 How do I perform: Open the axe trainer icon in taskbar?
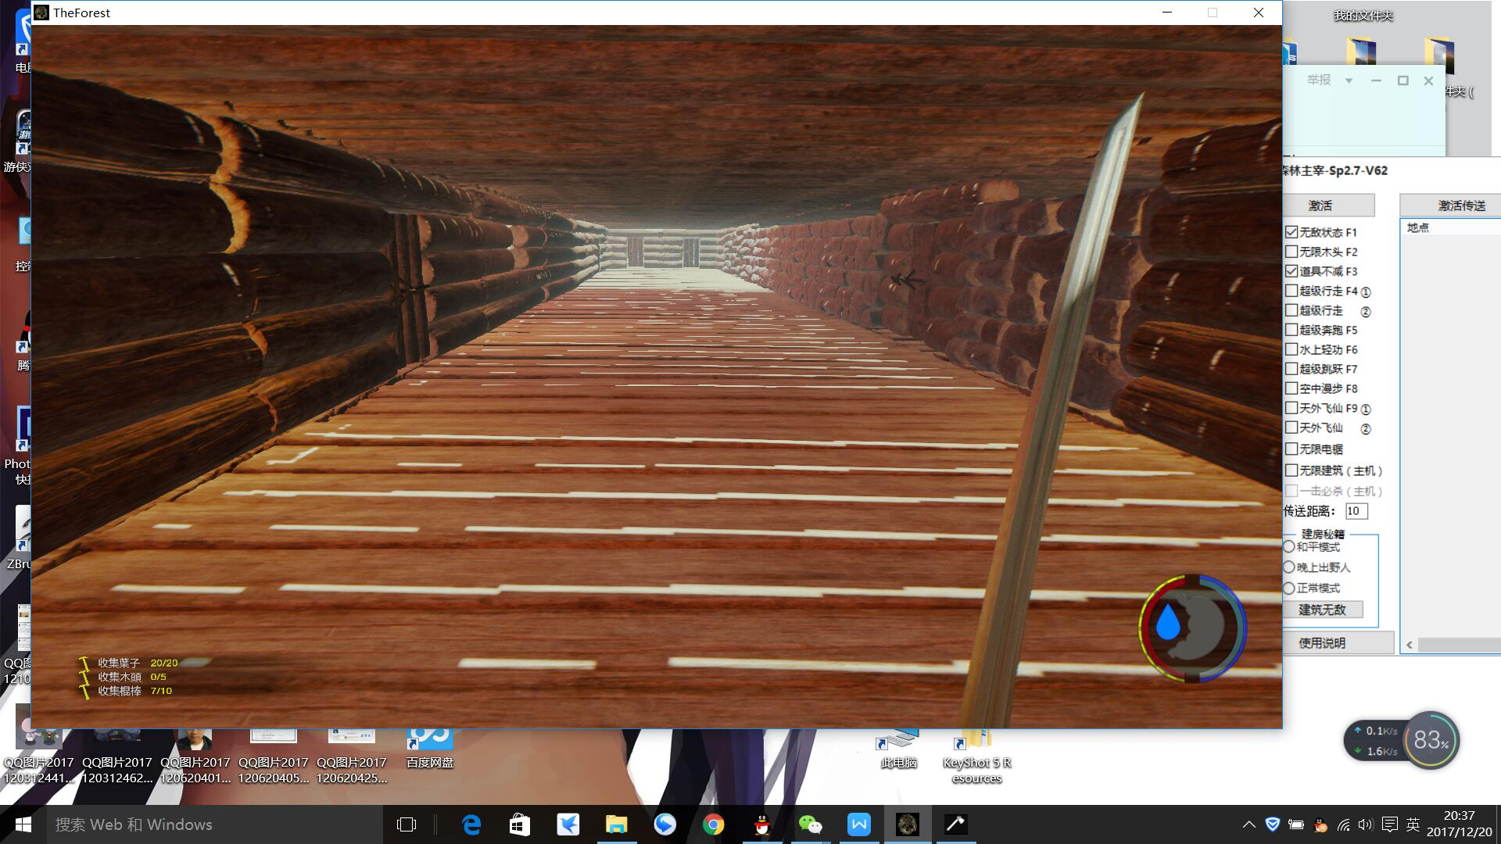tap(955, 824)
